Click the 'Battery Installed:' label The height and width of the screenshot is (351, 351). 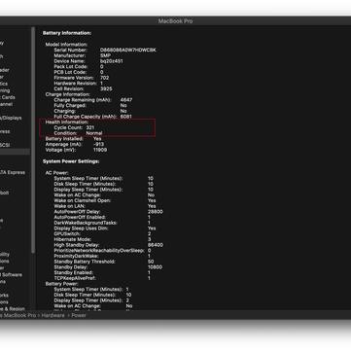click(x=64, y=139)
